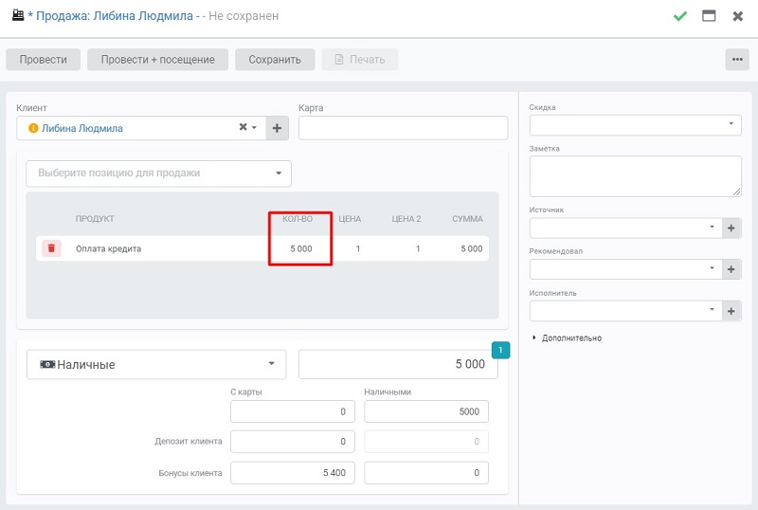Image resolution: width=758 pixels, height=510 pixels.
Task: Click the ЦЕНА cell of Оплата кредита
Action: 358,248
